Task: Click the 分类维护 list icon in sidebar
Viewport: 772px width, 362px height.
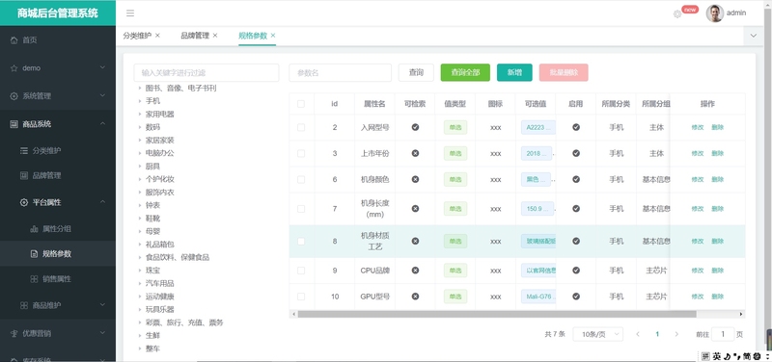Action: pyautogui.click(x=23, y=151)
